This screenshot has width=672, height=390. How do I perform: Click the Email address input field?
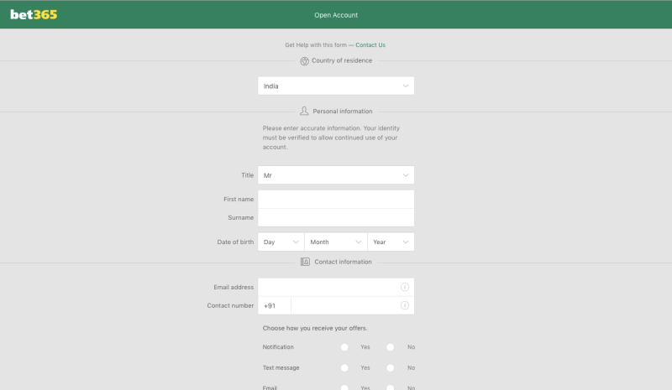[x=336, y=287]
